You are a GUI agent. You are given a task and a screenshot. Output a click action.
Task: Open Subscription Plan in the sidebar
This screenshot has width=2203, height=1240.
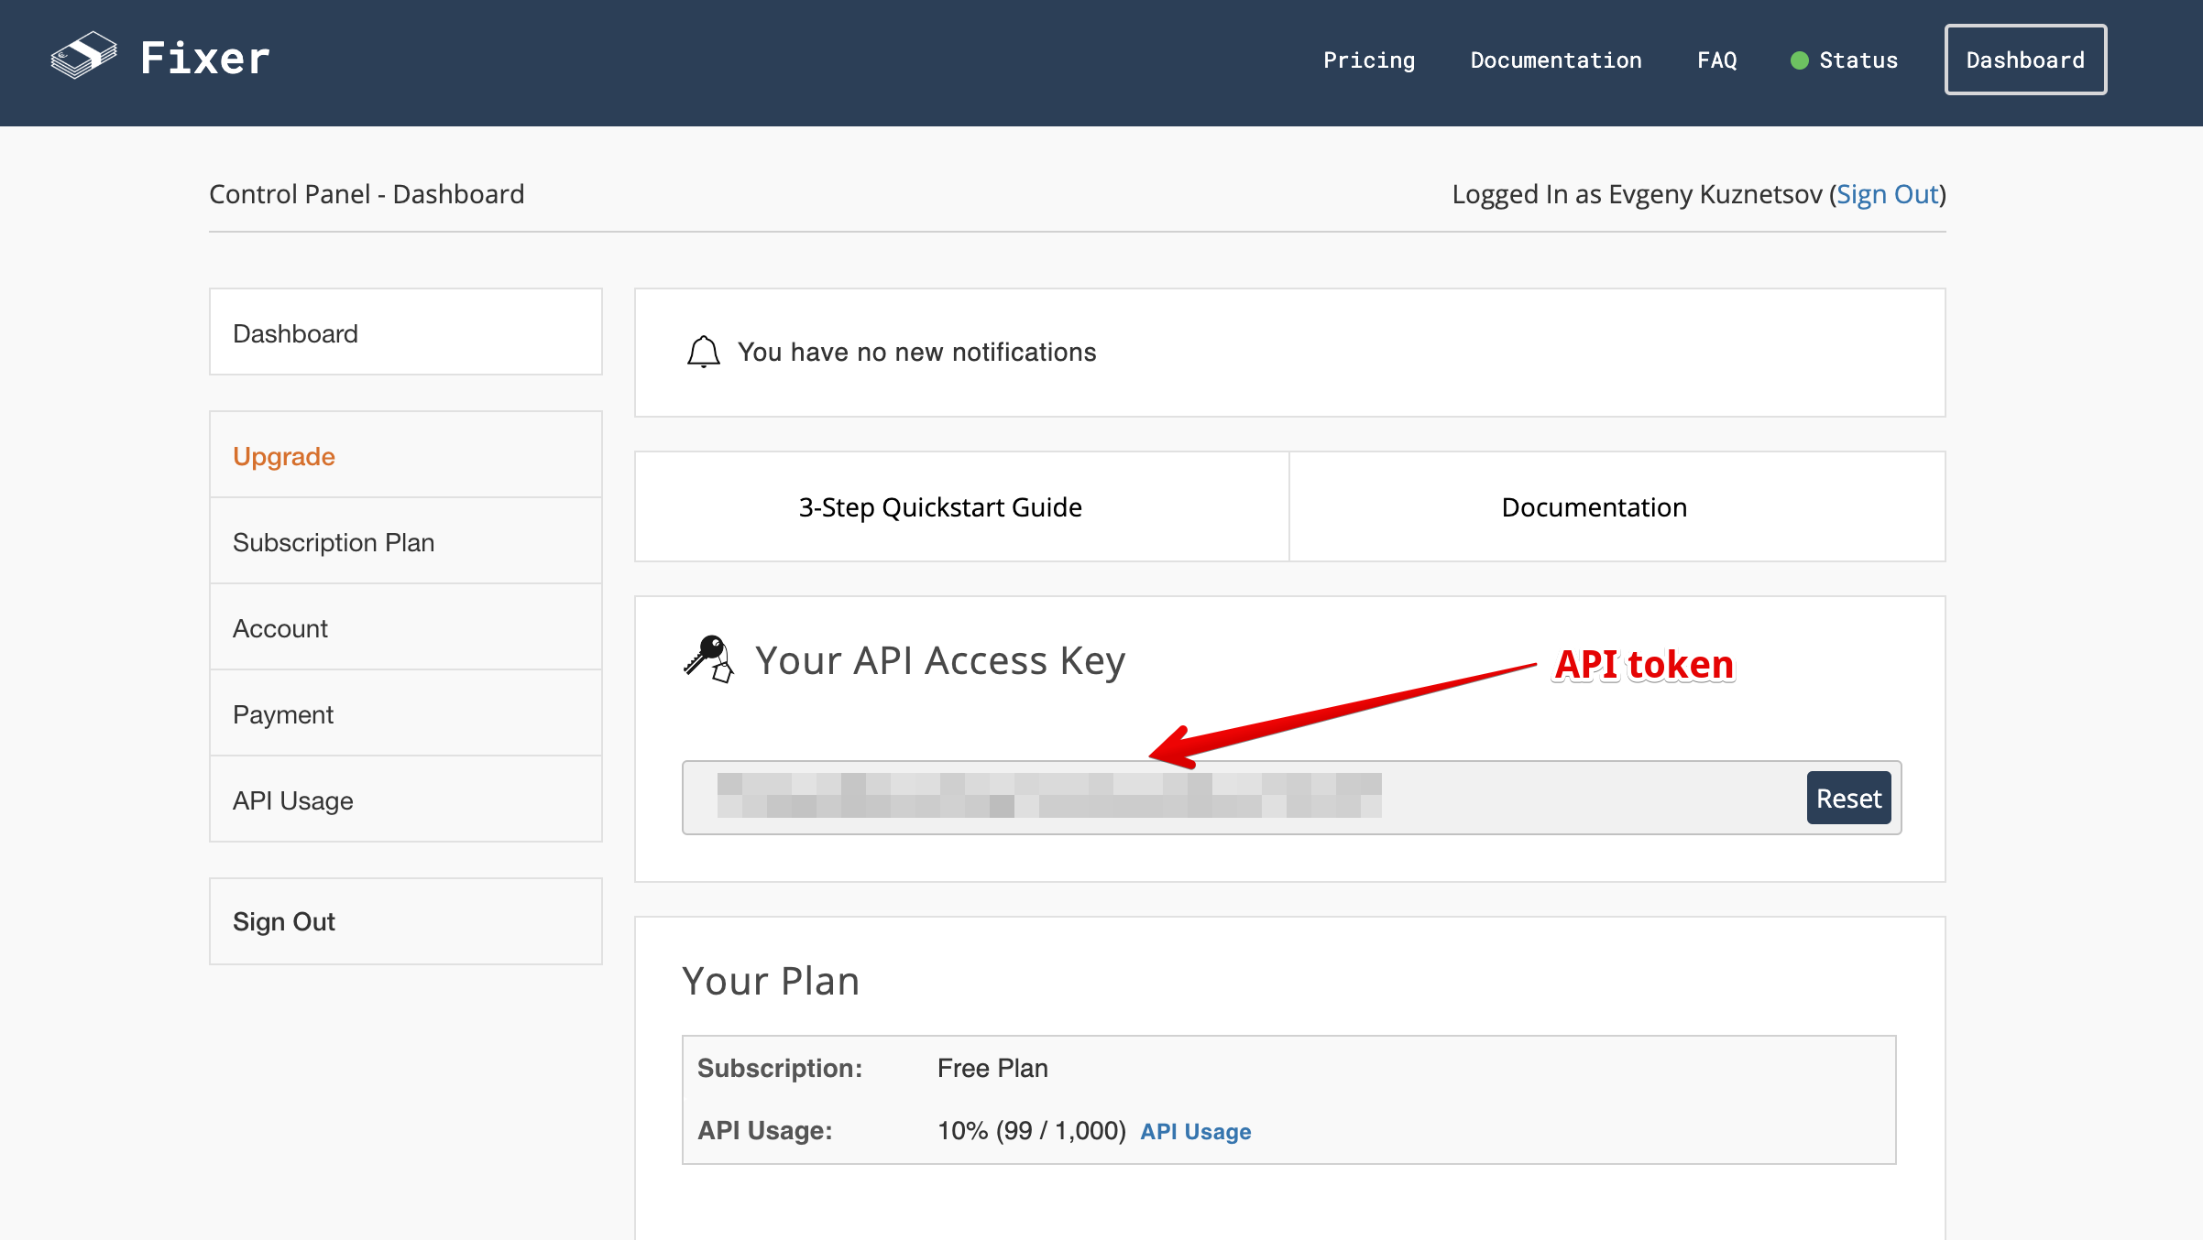406,541
